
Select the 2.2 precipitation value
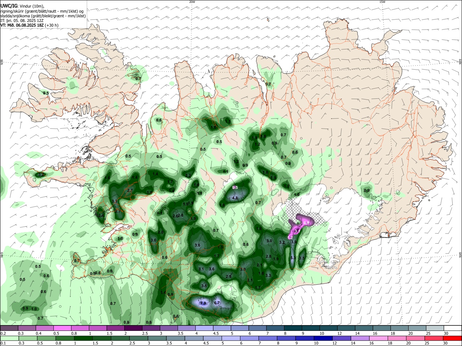pyautogui.click(x=188, y=176)
